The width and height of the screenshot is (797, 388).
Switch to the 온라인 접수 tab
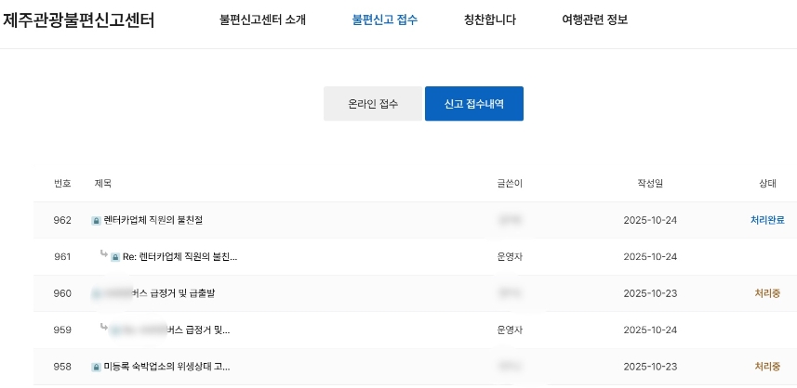click(372, 104)
